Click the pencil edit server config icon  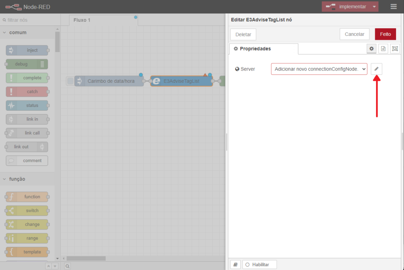376,69
